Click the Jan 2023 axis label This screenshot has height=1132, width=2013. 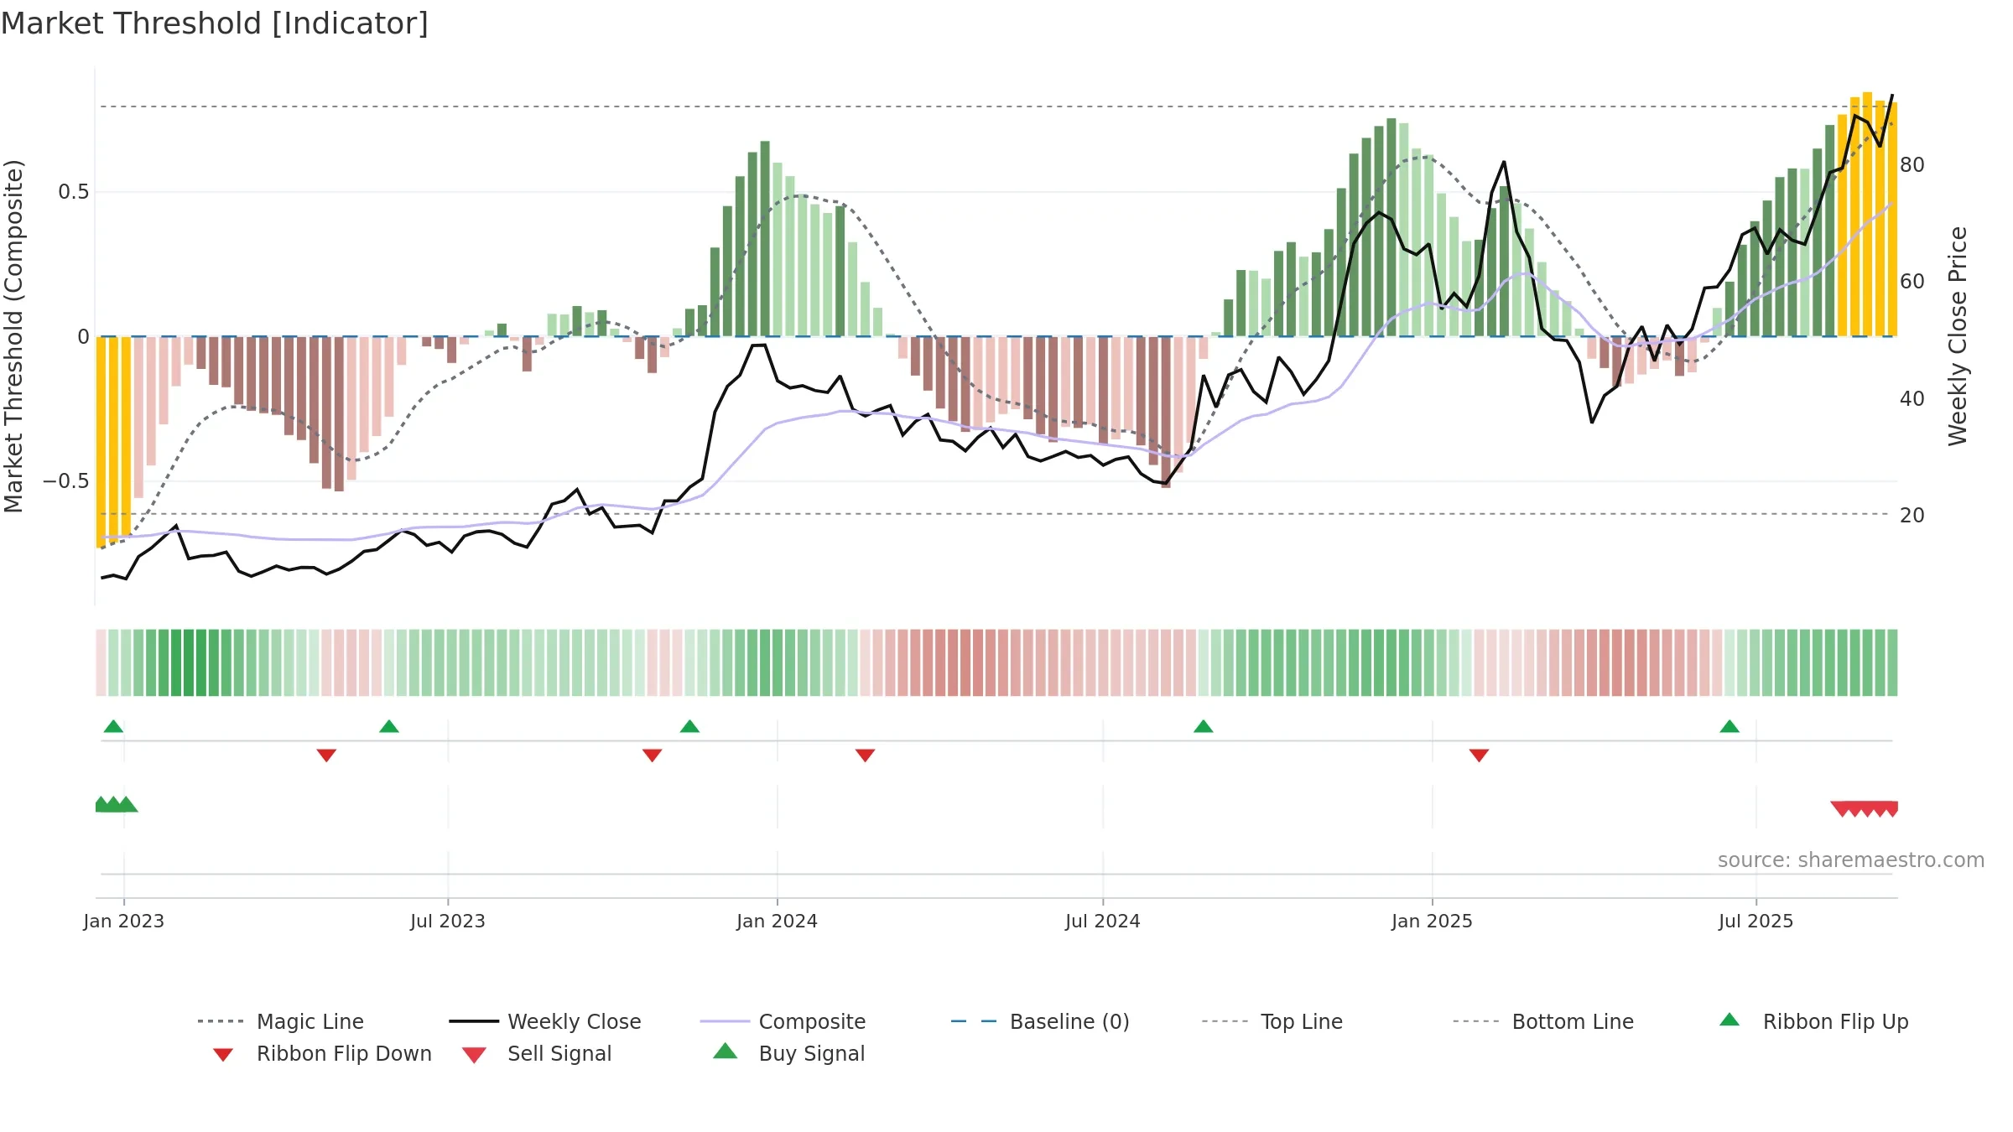124,921
